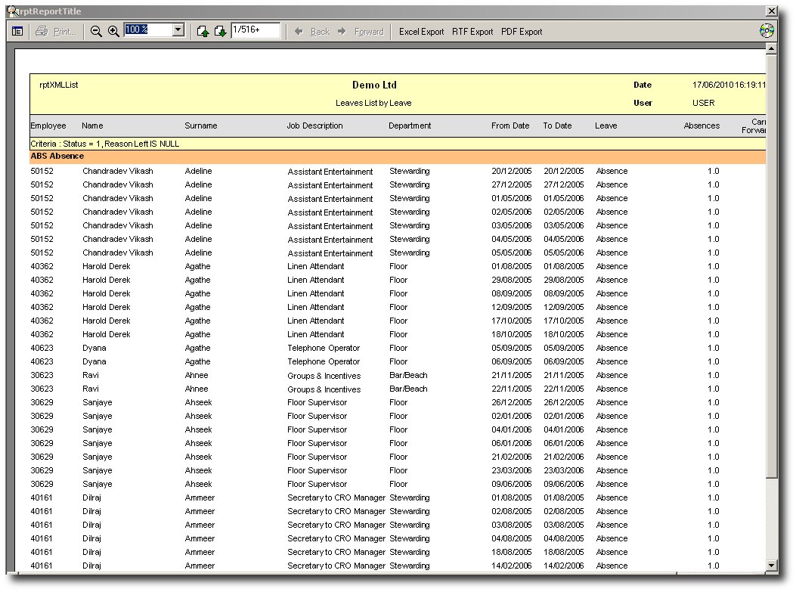Click the vertical scrollbar down arrow

tap(771, 566)
